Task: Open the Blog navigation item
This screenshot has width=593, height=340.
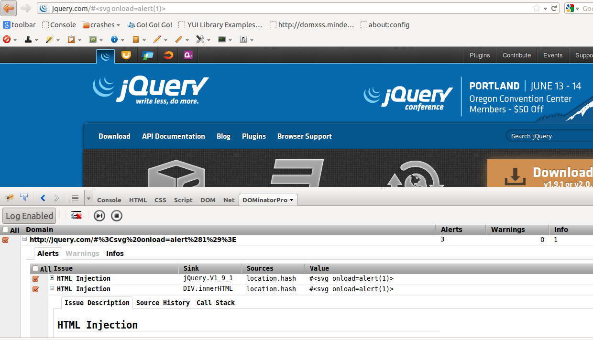Action: [x=223, y=136]
